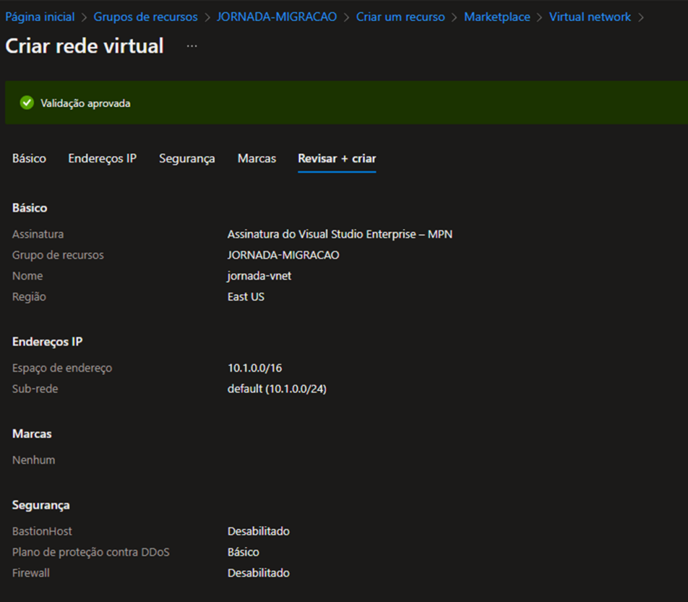Open the JORNADA-MIGRACAO breadcrumb link
Screen dimensions: 688x602
277,17
